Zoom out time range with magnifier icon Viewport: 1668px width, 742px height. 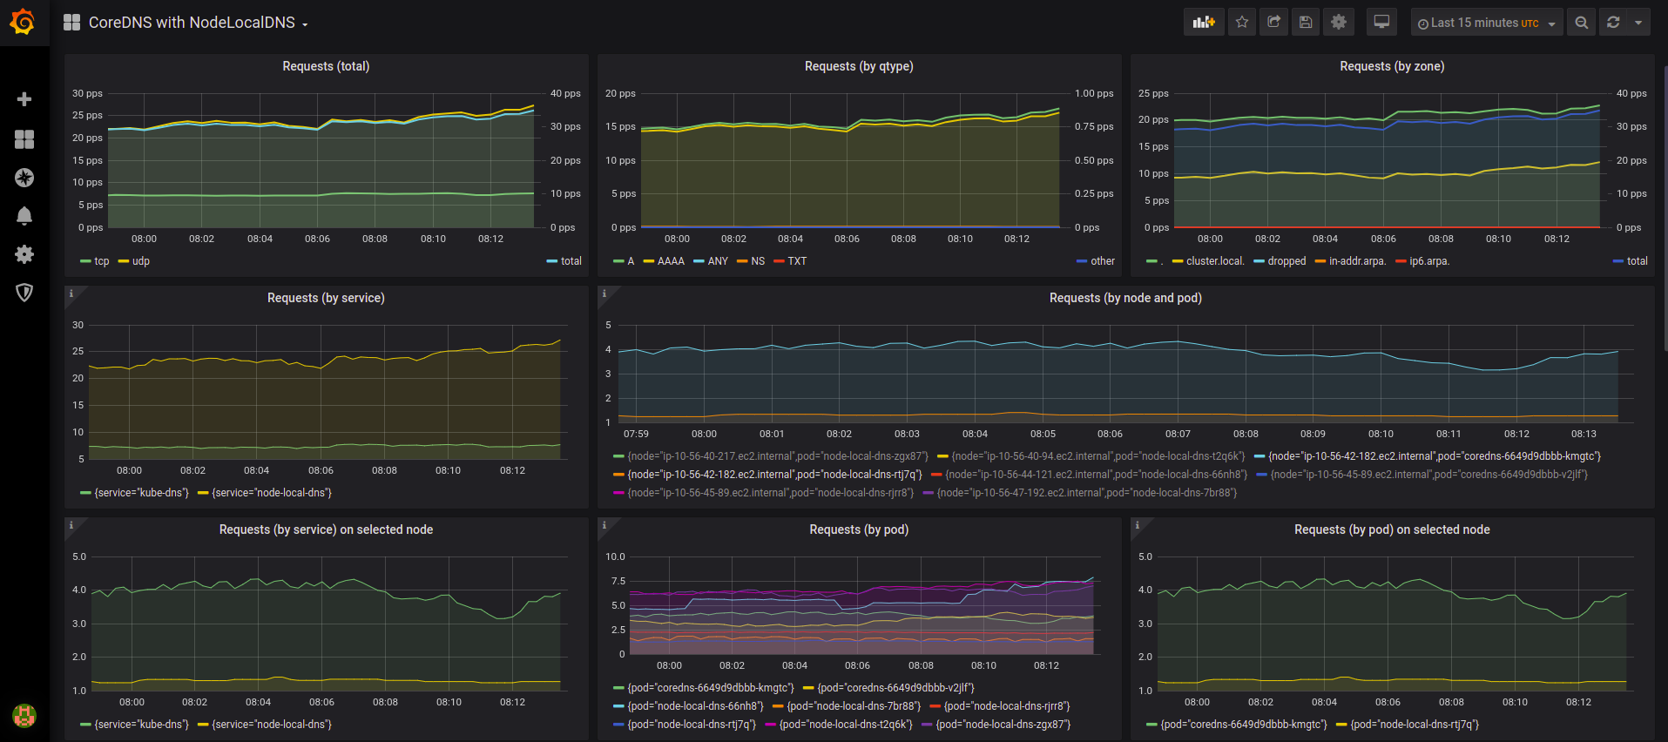1581,23
